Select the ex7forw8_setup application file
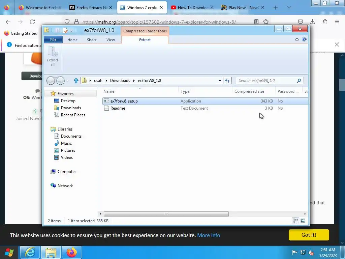 (124, 101)
